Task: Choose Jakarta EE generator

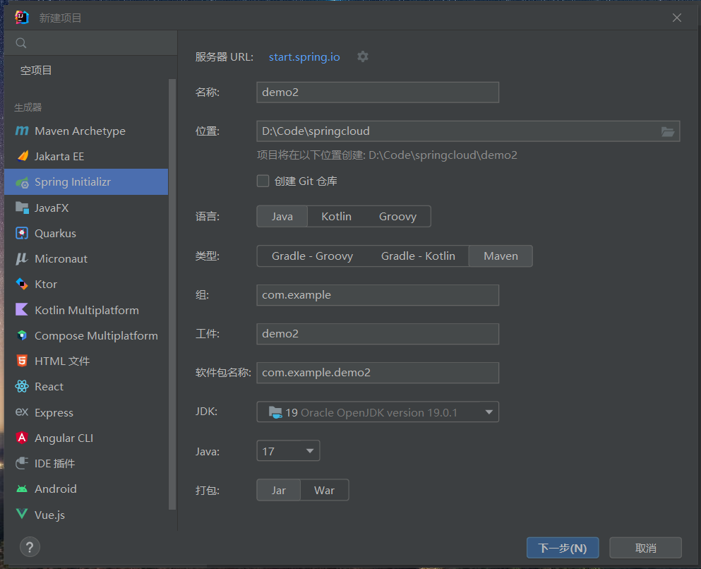Action: (x=86, y=157)
